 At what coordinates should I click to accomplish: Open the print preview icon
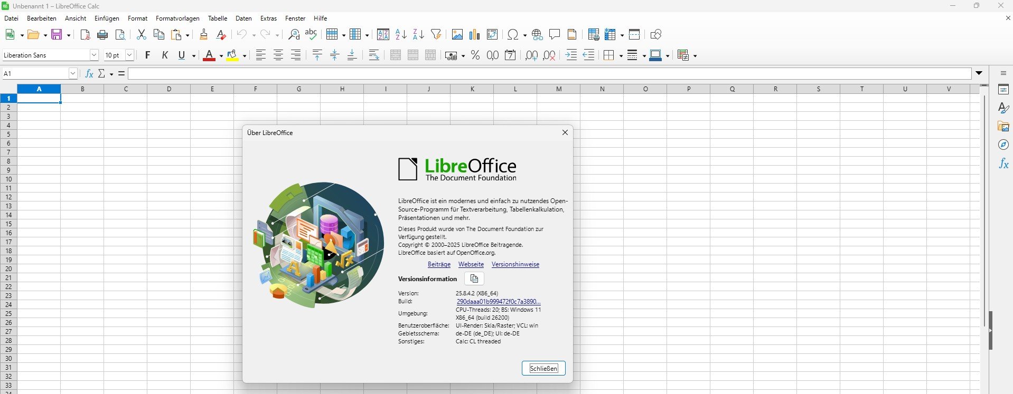pyautogui.click(x=120, y=35)
